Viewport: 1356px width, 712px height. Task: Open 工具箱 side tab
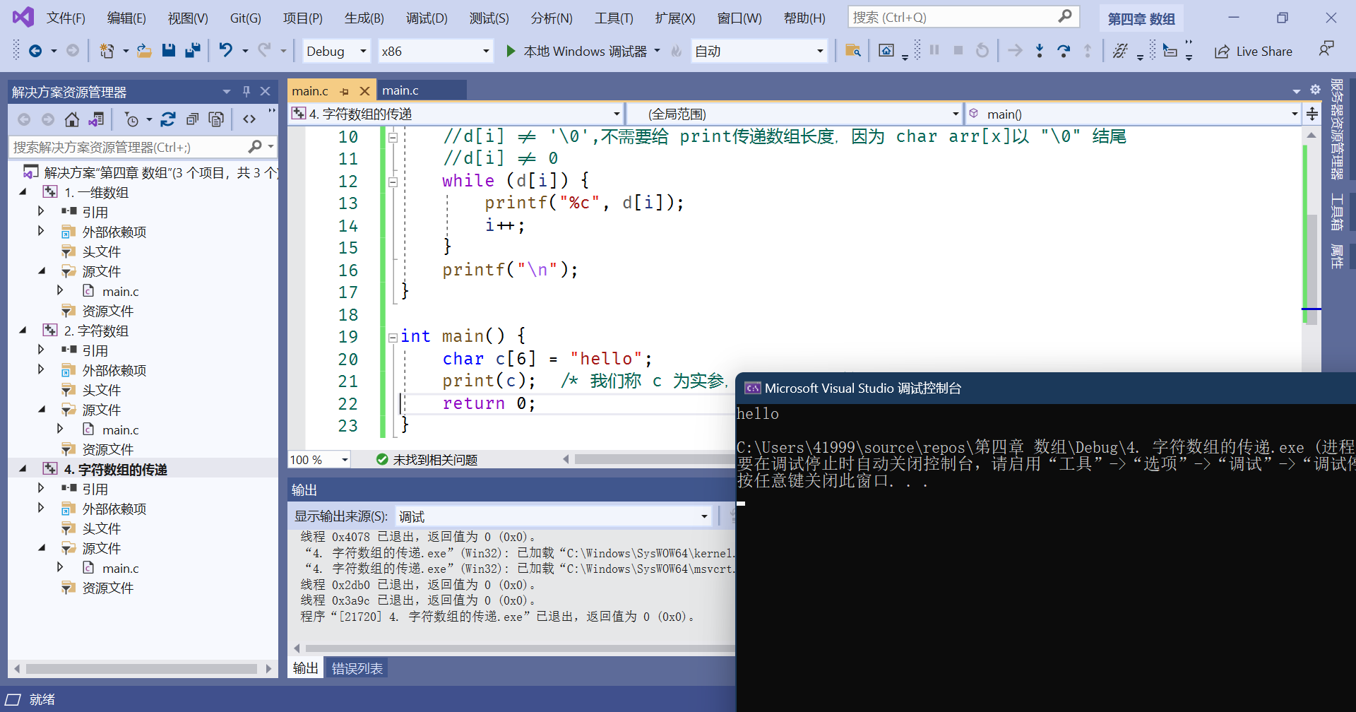(x=1338, y=212)
